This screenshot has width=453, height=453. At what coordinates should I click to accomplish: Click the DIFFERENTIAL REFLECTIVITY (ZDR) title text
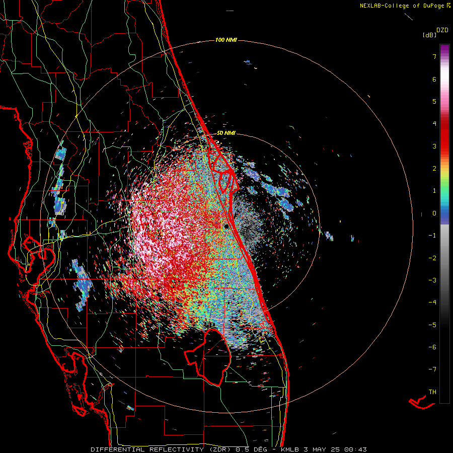click(162, 449)
